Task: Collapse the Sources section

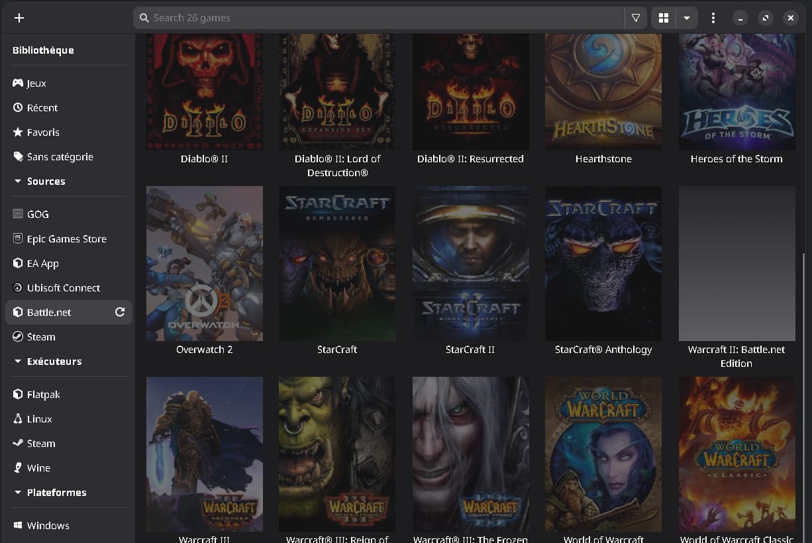Action: click(x=18, y=181)
